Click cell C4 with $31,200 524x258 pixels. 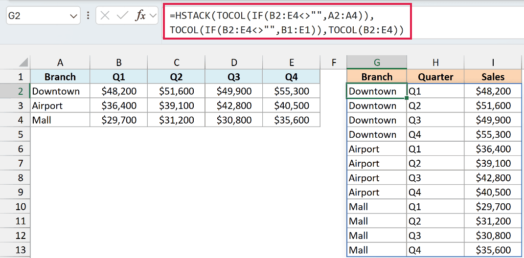177,120
